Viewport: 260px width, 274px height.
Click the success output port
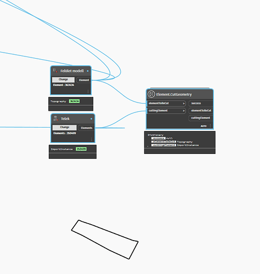(x=201, y=103)
